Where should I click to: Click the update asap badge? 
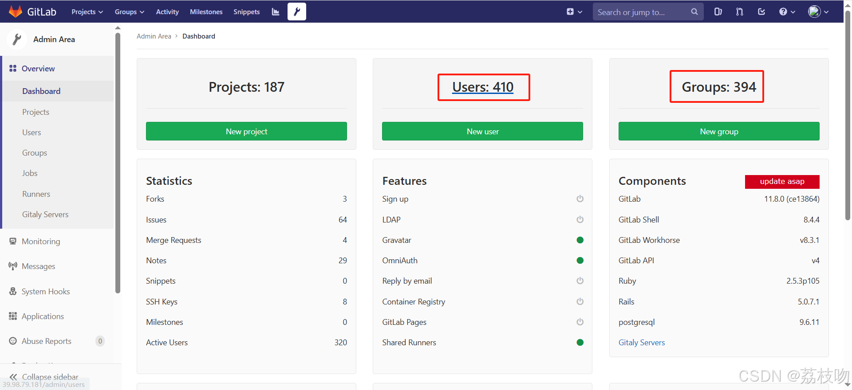tap(782, 182)
